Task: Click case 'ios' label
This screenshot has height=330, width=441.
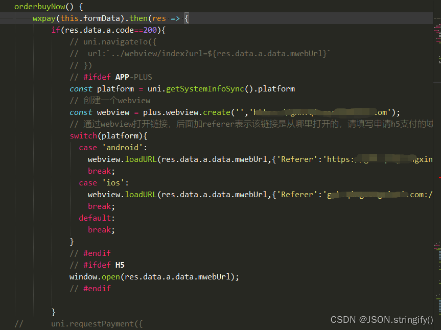Action: tap(104, 183)
